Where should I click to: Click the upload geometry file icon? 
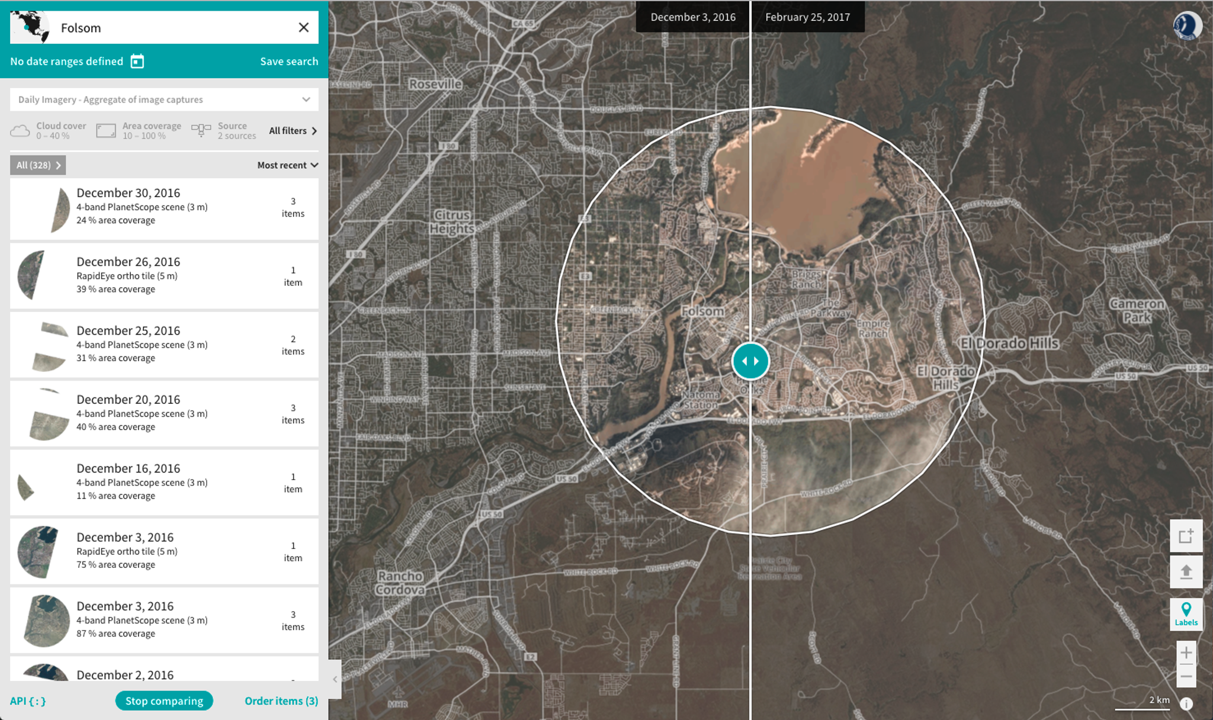(1186, 572)
